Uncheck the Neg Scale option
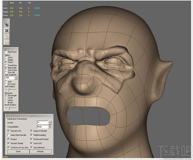Screen dimensions: 193x160 pyautogui.click(x=6, y=68)
